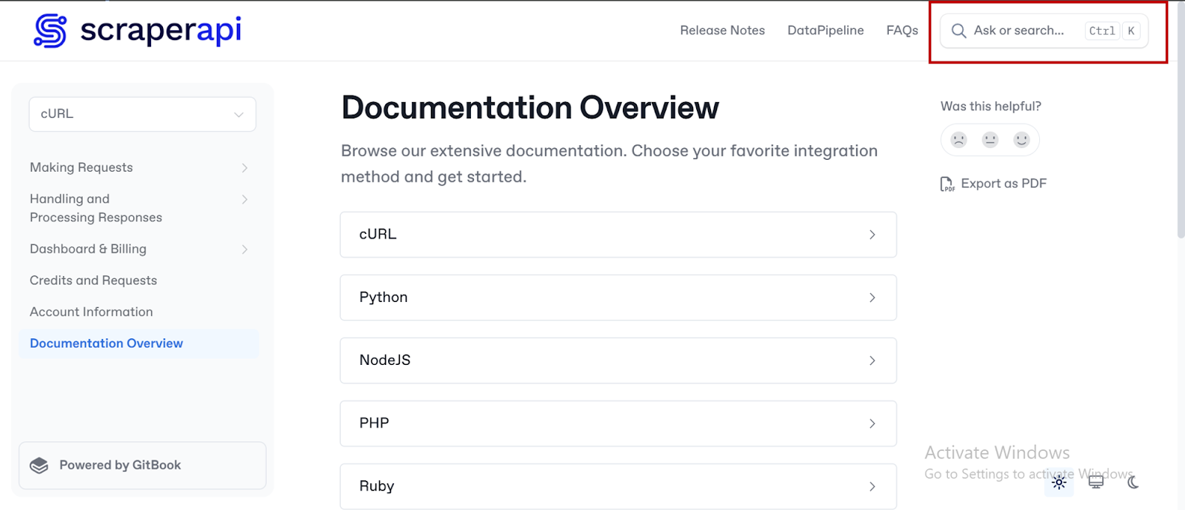The width and height of the screenshot is (1185, 510).
Task: Switch to light theme sun icon
Action: point(1059,483)
